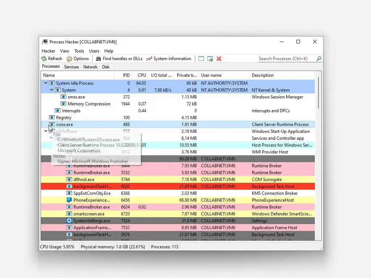
Task: Click the SystemSettings.exe gear icon
Action: 69,220
